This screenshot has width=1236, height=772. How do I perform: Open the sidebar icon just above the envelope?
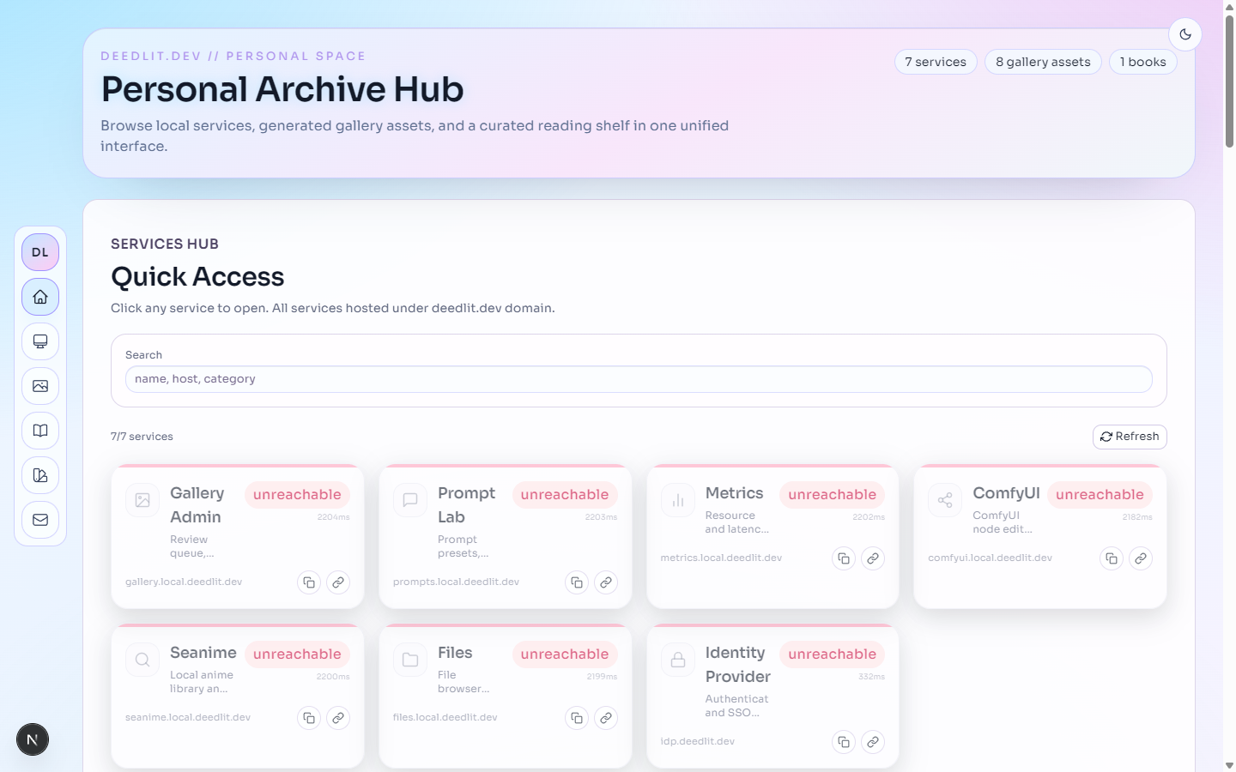(40, 475)
